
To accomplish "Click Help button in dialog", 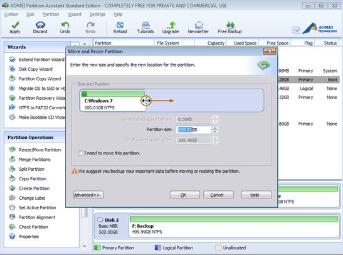I will [x=256, y=195].
